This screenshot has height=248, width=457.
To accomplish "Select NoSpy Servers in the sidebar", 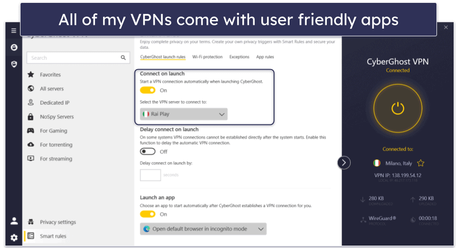I will coord(57,116).
